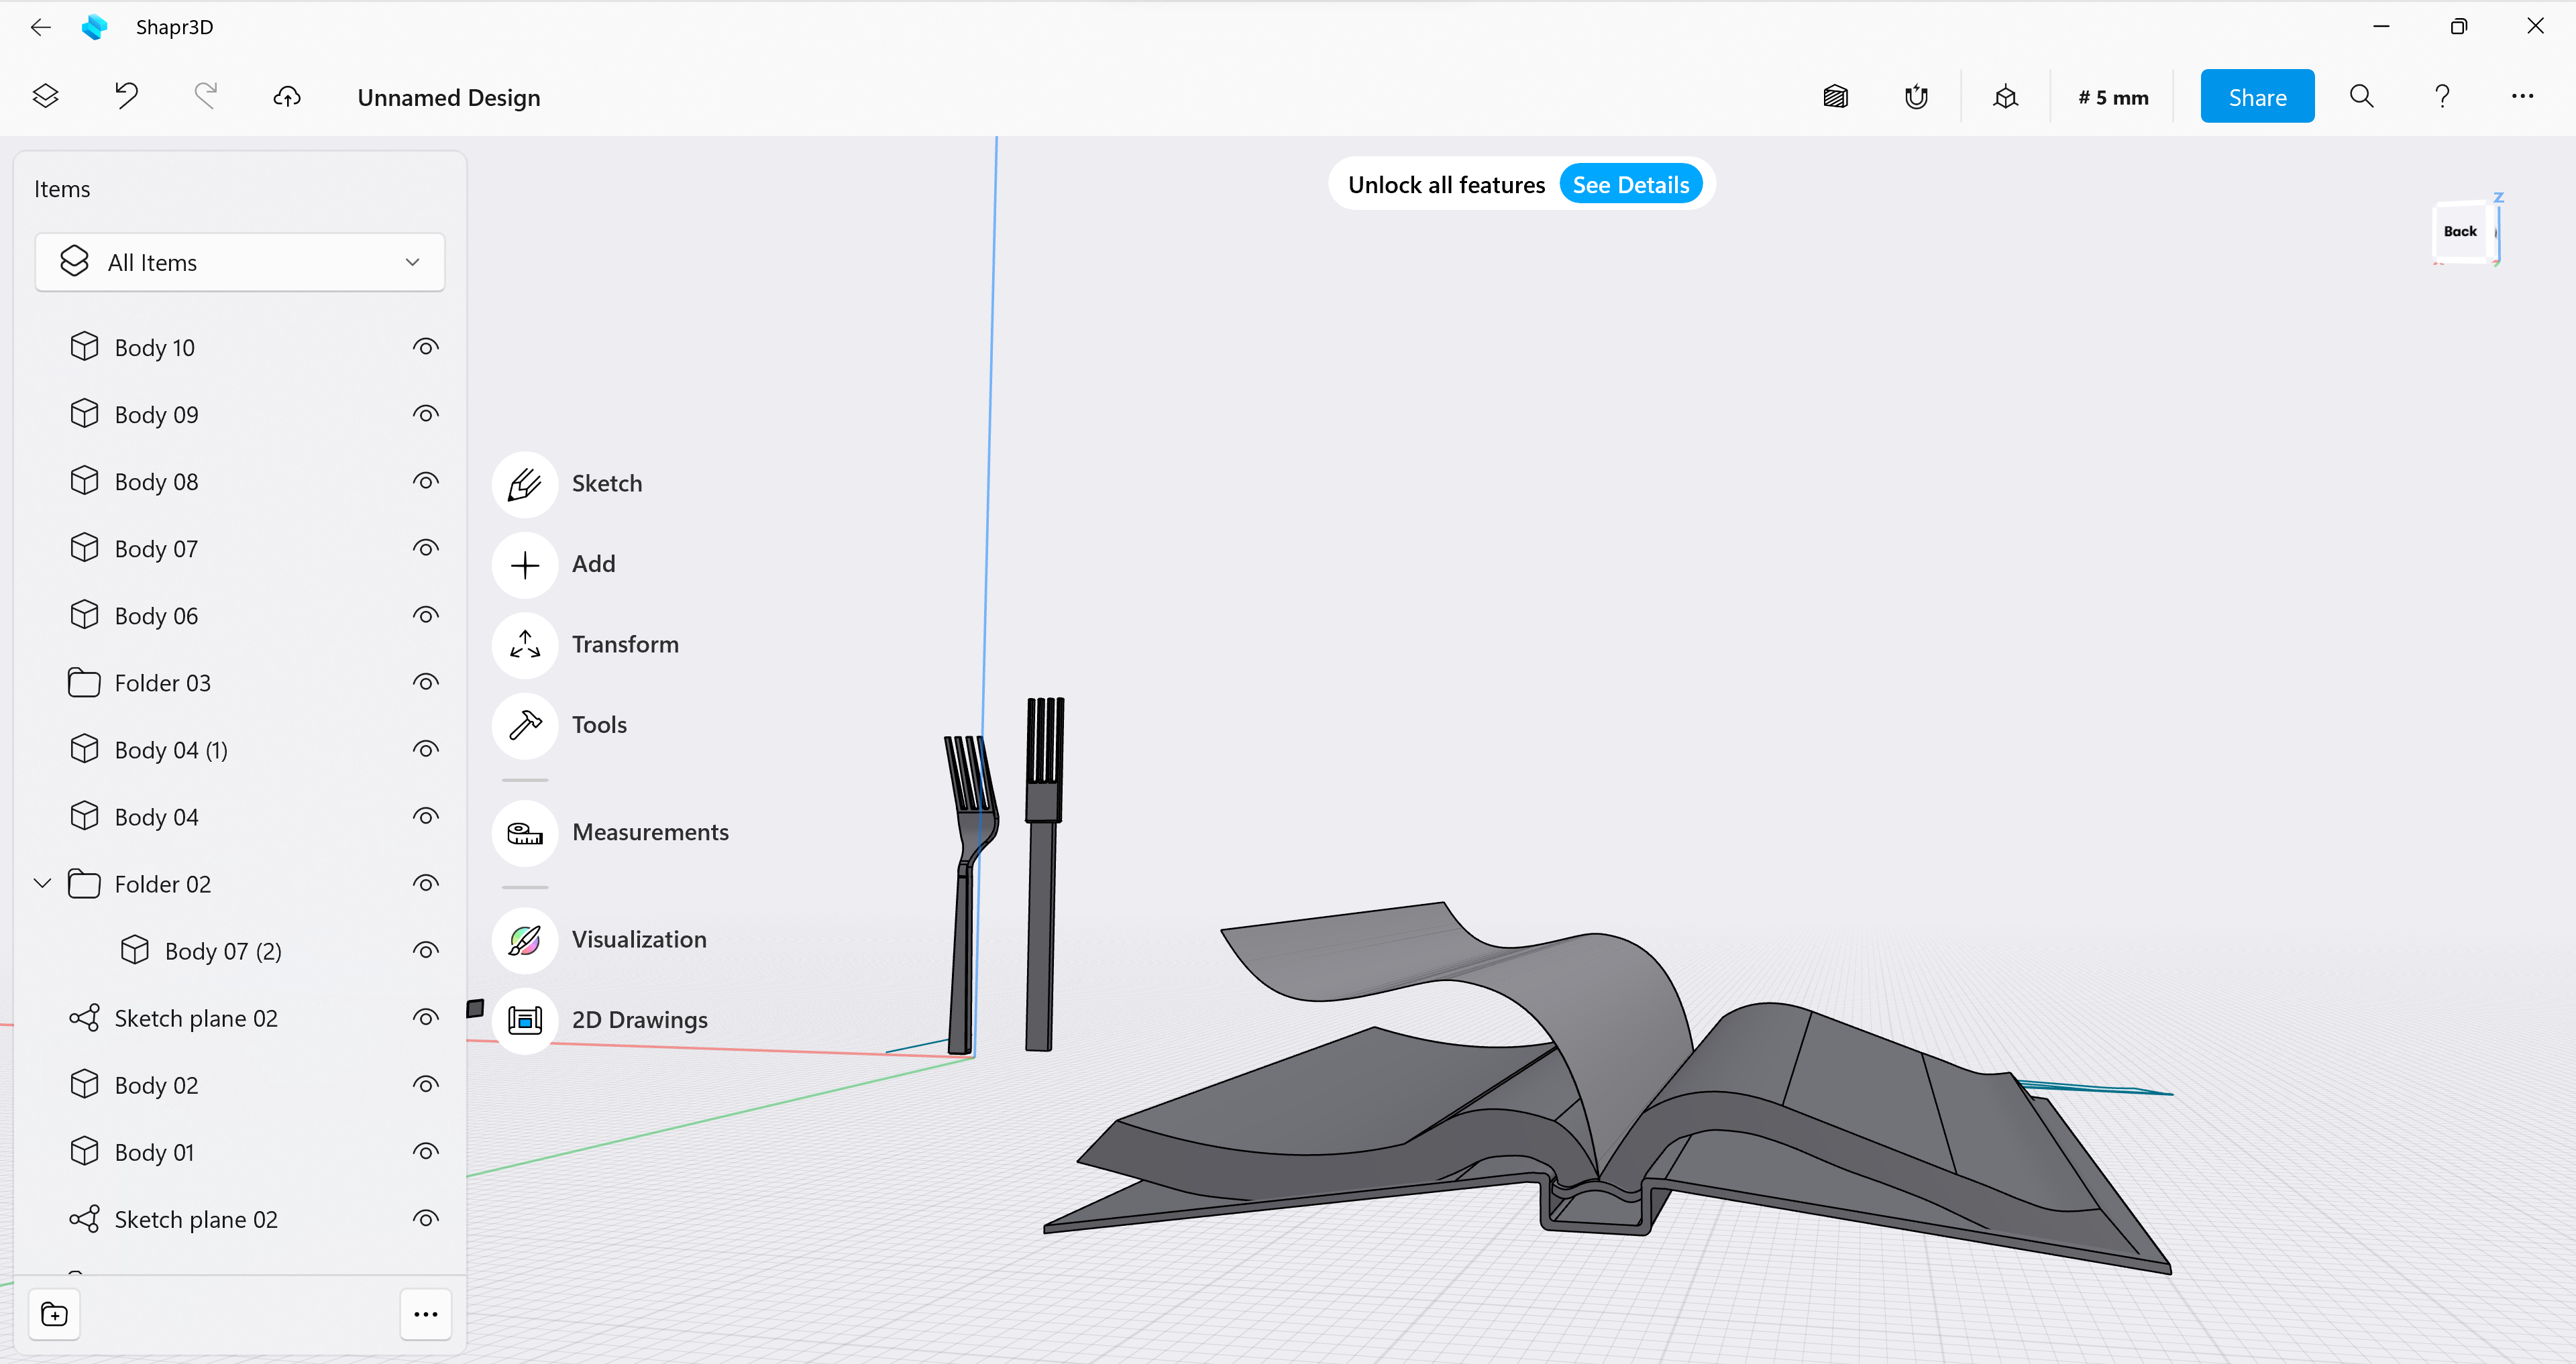Hide Body 10 using eye icon
This screenshot has width=2576, height=1364.
tap(425, 347)
